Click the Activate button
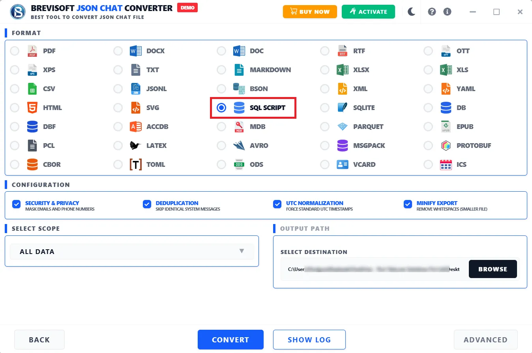Image resolution: width=532 pixels, height=353 pixels. tap(368, 12)
